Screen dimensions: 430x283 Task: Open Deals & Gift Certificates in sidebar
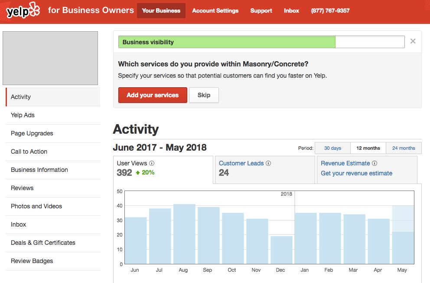tap(53, 243)
